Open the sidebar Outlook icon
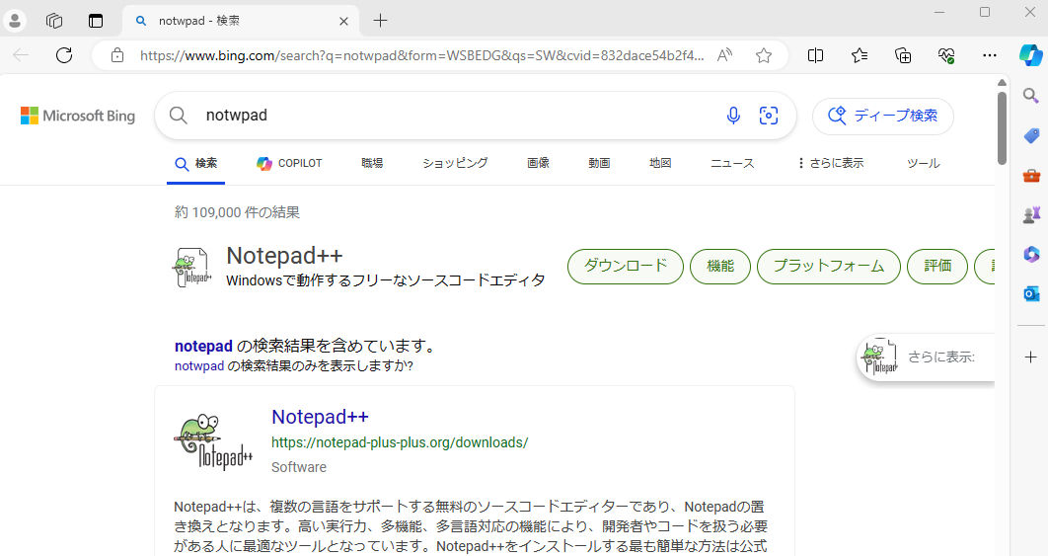This screenshot has height=556, width=1048. [1031, 293]
